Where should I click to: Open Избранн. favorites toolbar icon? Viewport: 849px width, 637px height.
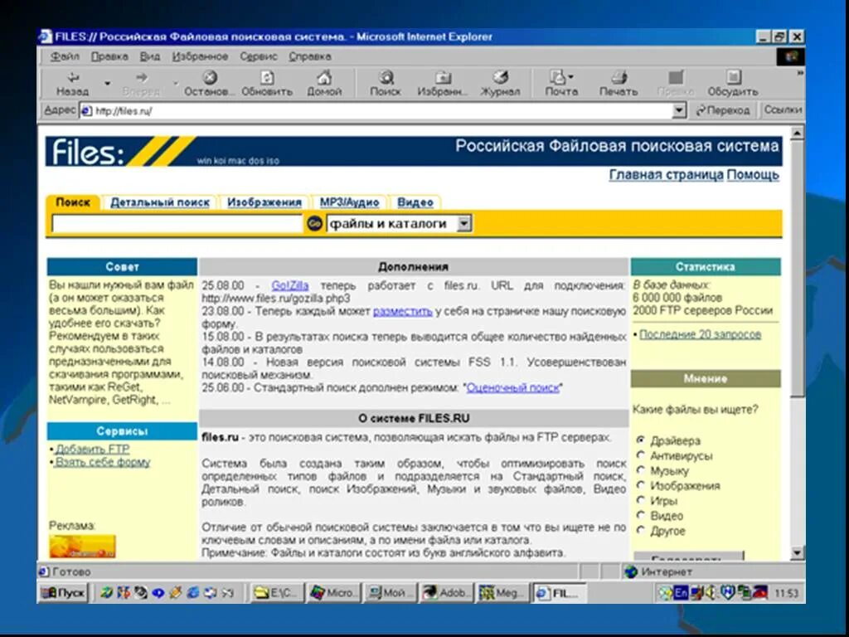[443, 77]
